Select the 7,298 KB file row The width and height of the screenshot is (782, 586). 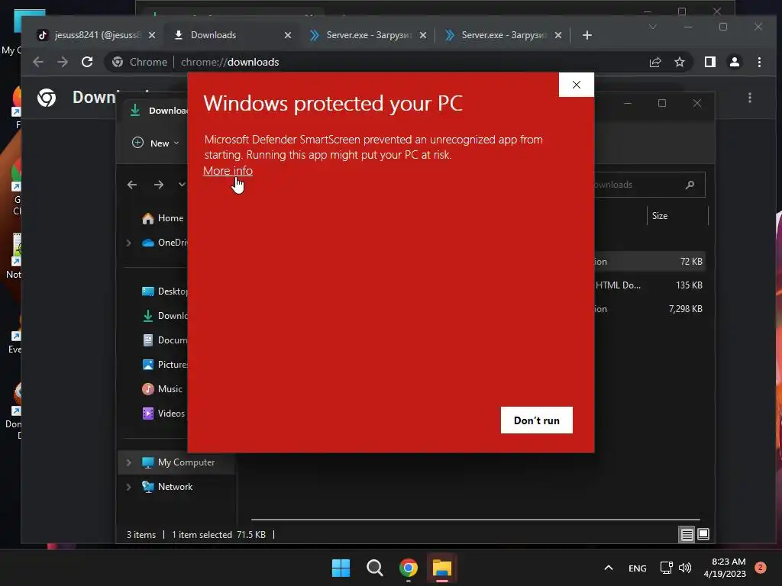pyautogui.click(x=649, y=309)
